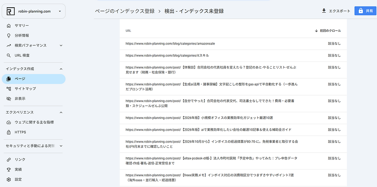This screenshot has width=377, height=187.
Task: Open the サイトマップ sitemap icon
Action: [9, 89]
